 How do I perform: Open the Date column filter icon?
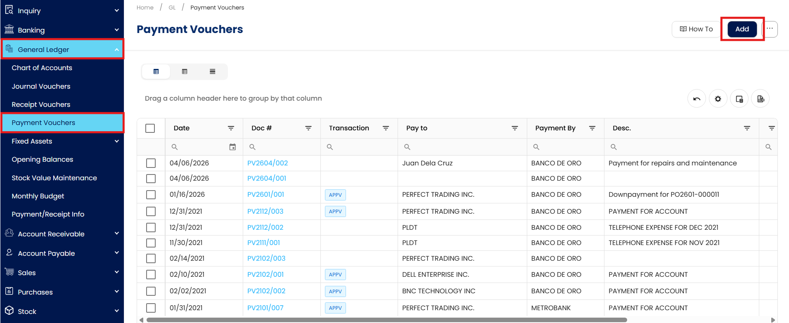point(231,128)
